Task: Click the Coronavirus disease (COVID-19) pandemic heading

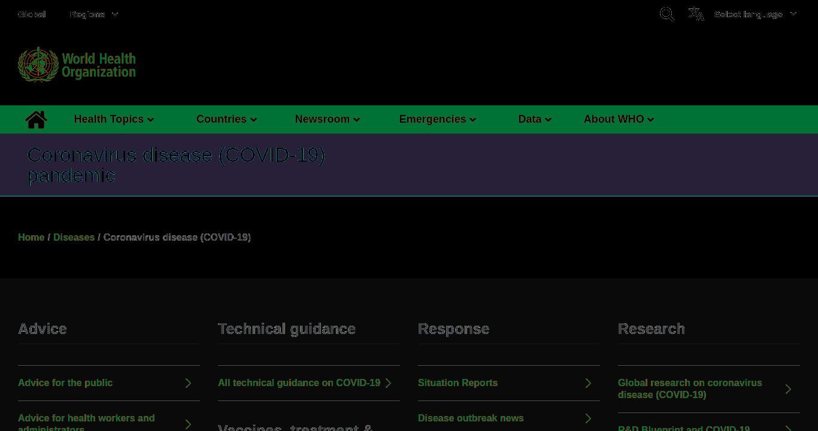Action: [176, 165]
